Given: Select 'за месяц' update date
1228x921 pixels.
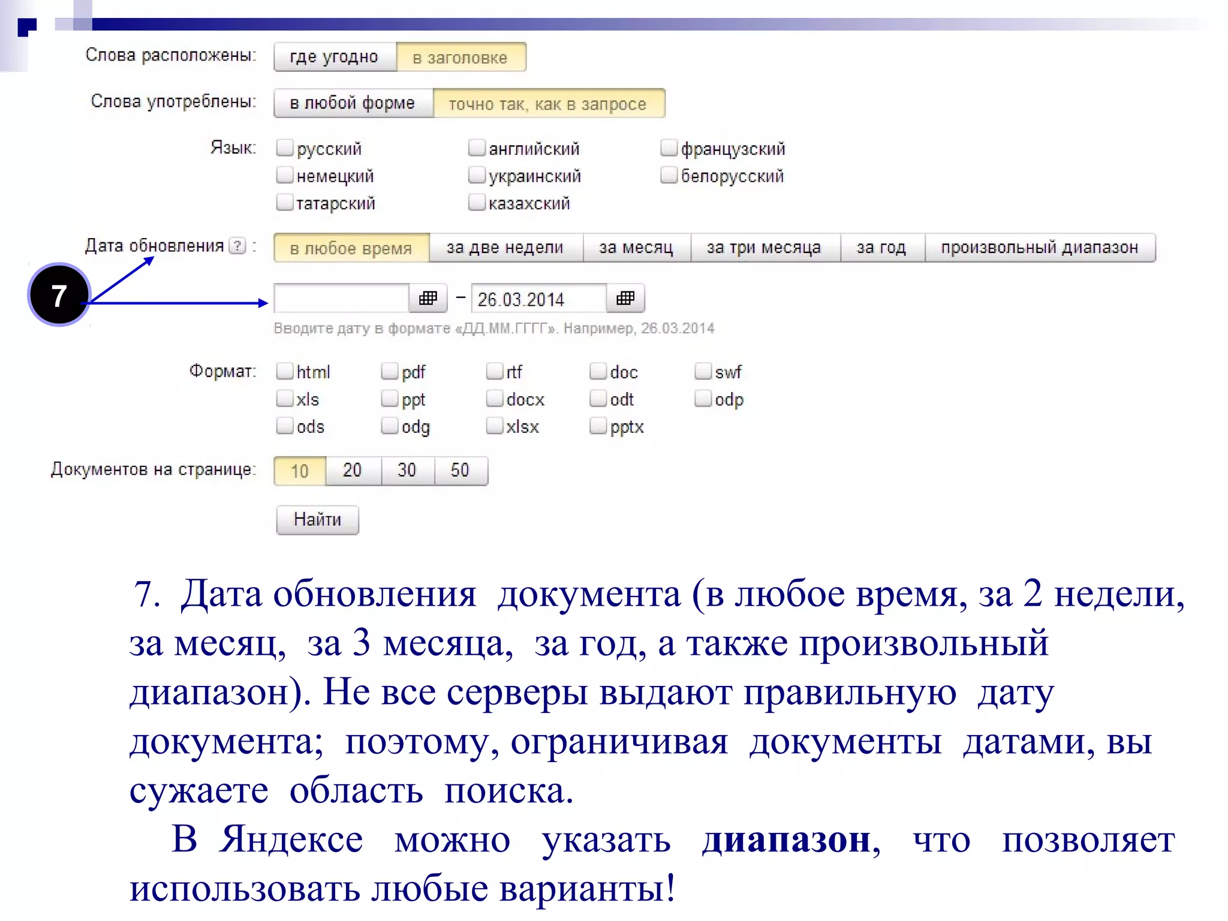Looking at the screenshot, I should 637,248.
